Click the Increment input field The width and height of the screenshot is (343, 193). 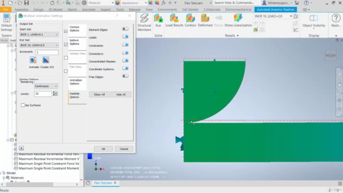(x=47, y=53)
